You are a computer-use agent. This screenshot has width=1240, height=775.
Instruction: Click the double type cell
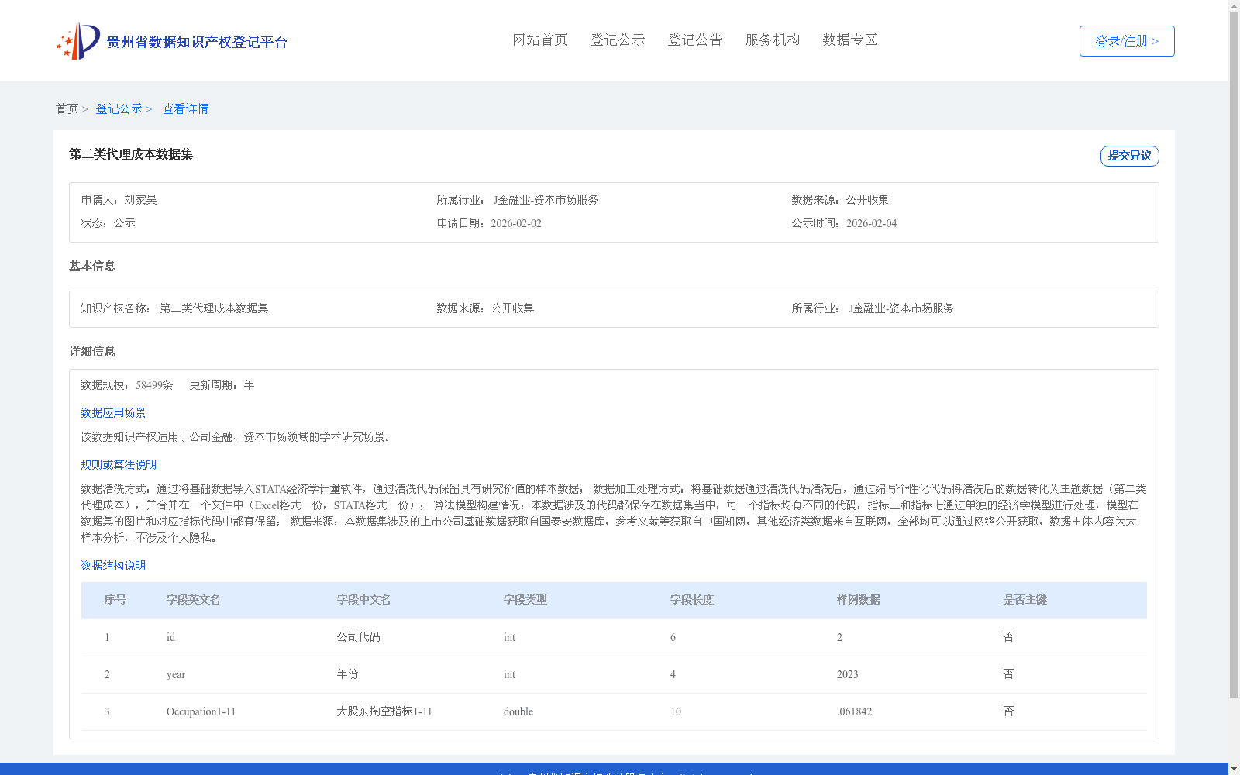[518, 711]
